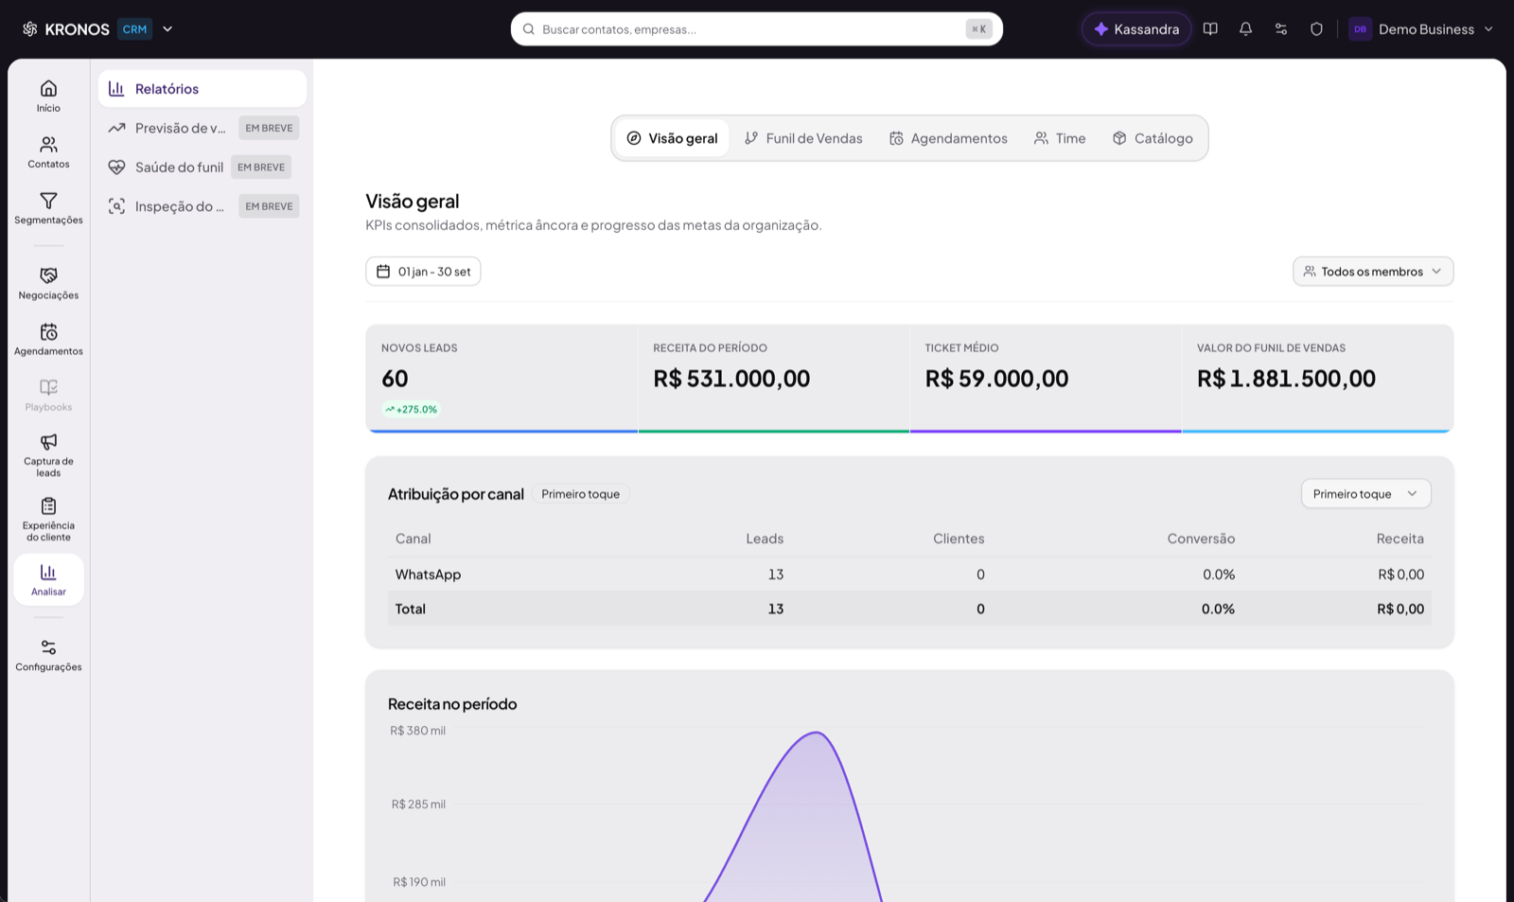Open Kassandra assistant
The image size is (1514, 902).
(x=1136, y=29)
